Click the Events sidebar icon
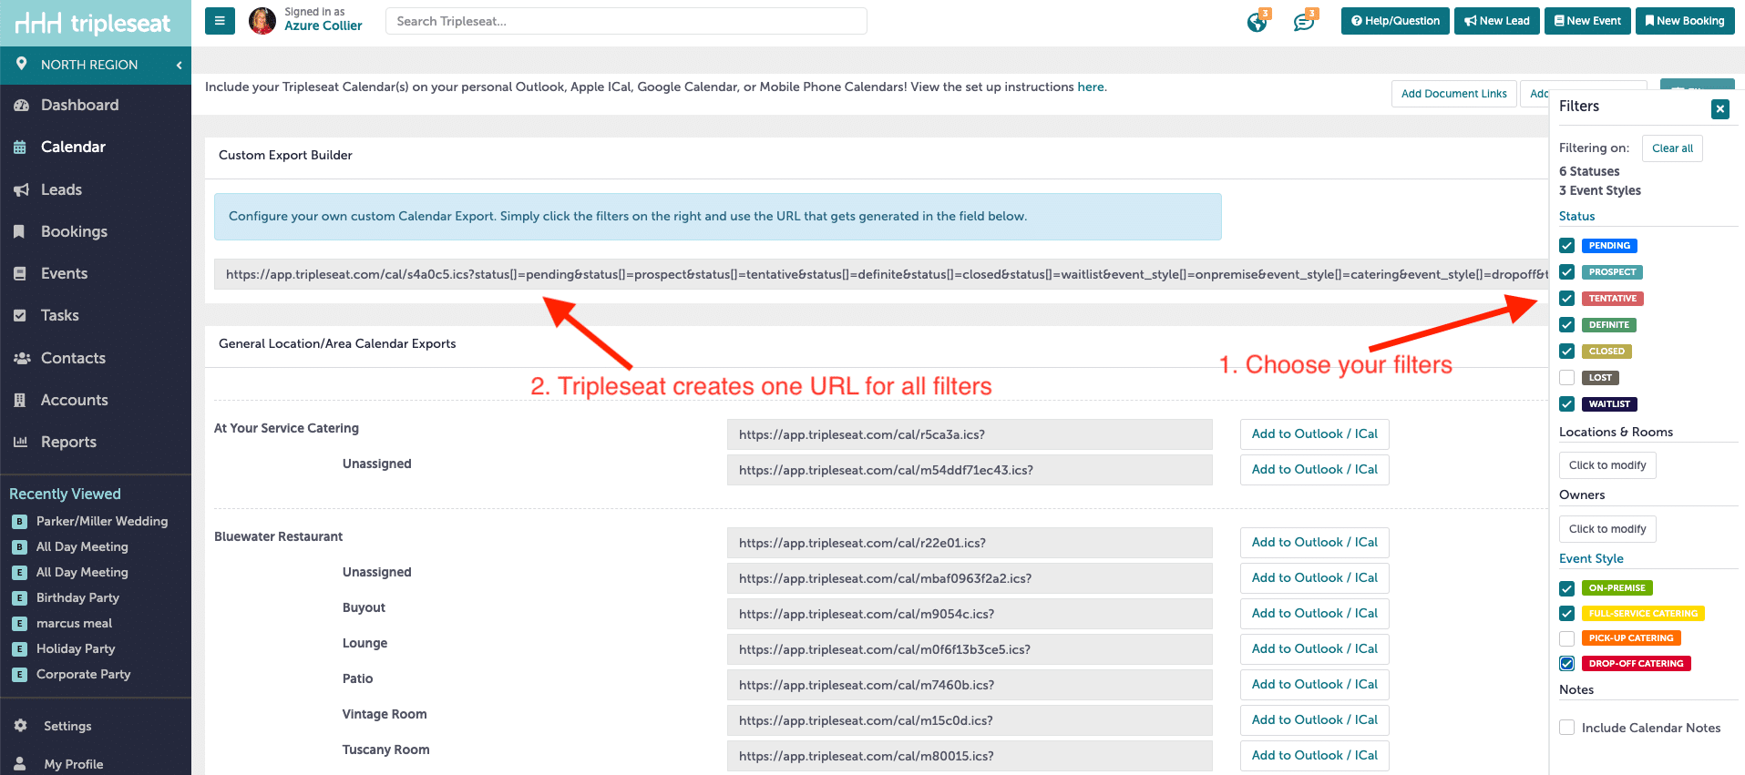 20,273
